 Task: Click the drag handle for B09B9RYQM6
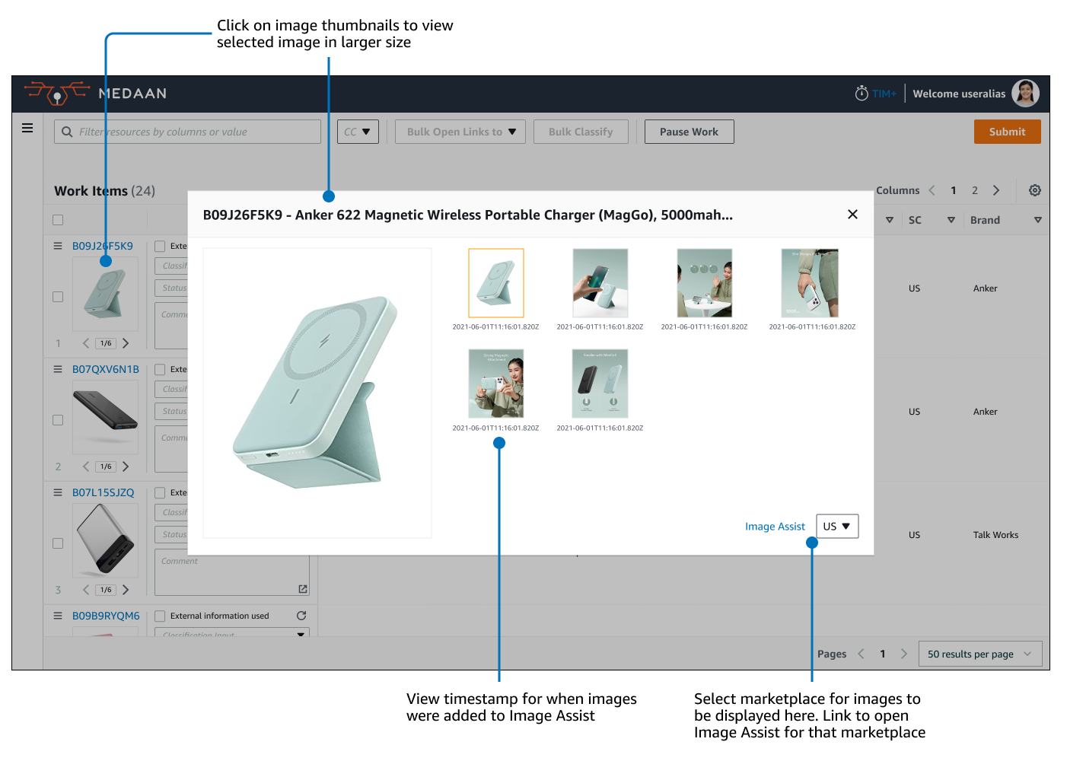pyautogui.click(x=58, y=616)
